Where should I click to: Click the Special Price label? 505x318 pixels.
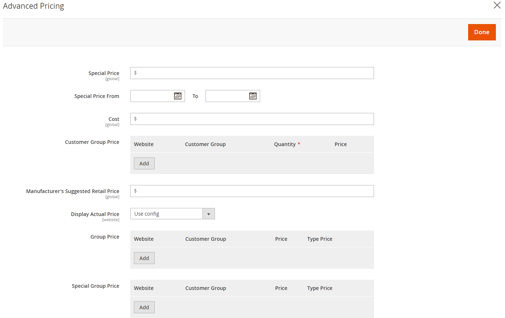[x=104, y=73]
